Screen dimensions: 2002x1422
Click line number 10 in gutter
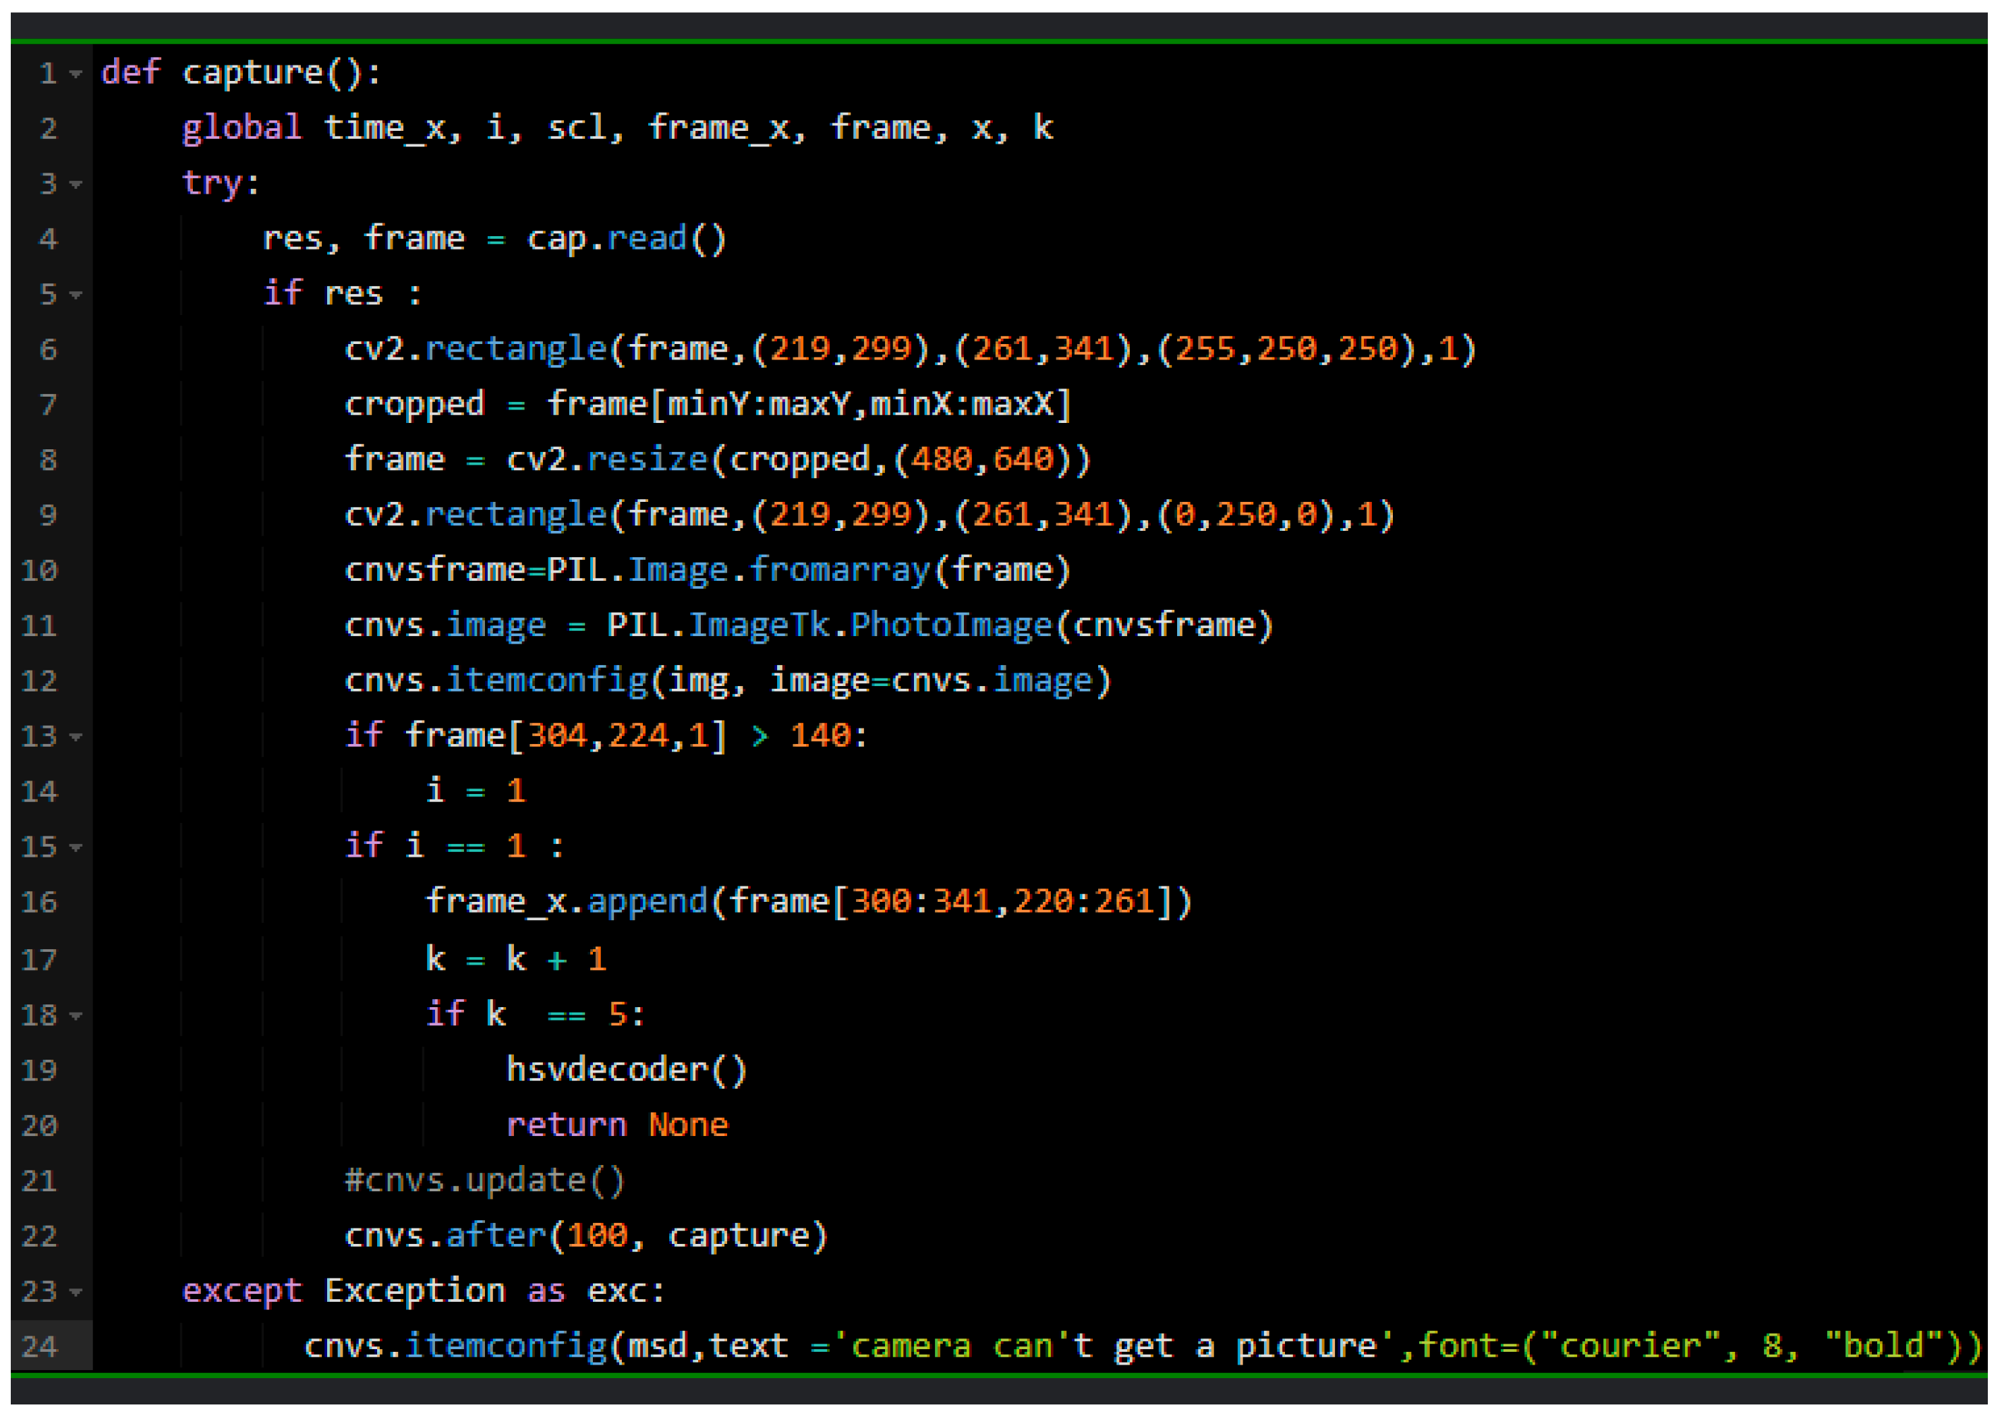39,571
